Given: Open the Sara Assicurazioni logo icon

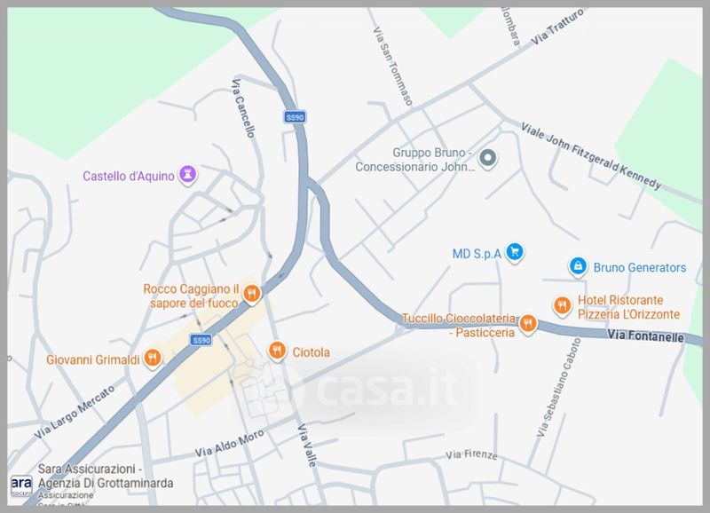Looking at the screenshot, I should click(21, 485).
